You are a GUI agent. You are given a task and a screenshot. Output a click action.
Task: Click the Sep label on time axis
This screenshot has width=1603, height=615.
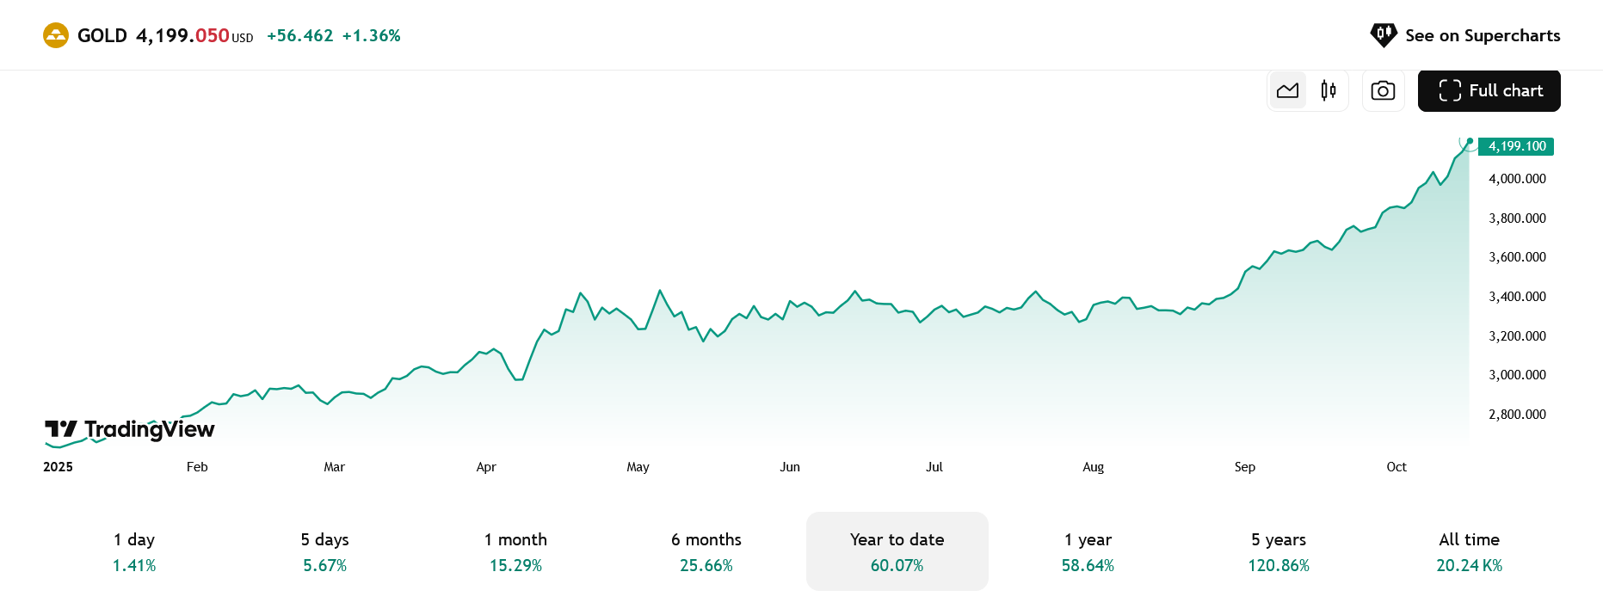[1244, 467]
